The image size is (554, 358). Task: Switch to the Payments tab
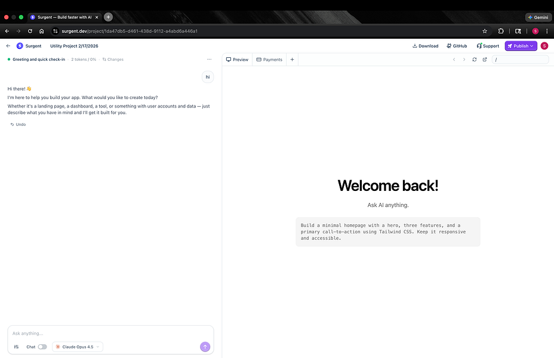[269, 59]
